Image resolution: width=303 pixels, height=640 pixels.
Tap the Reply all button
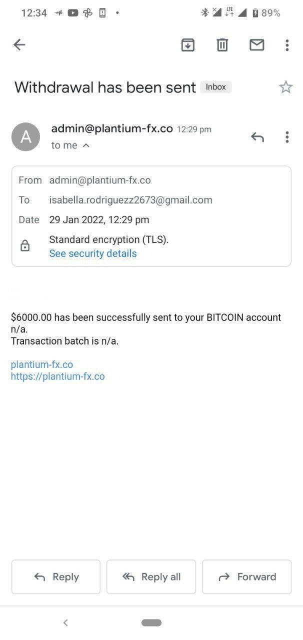pos(151,577)
